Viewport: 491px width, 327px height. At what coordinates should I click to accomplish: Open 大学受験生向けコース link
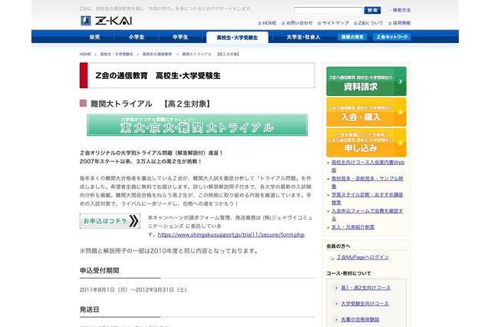coord(364,303)
